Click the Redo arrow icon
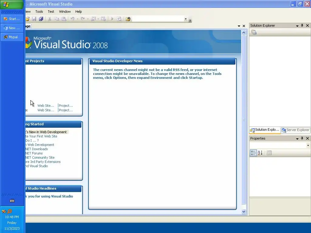This screenshot has width=311, height=233. [x=83, y=19]
